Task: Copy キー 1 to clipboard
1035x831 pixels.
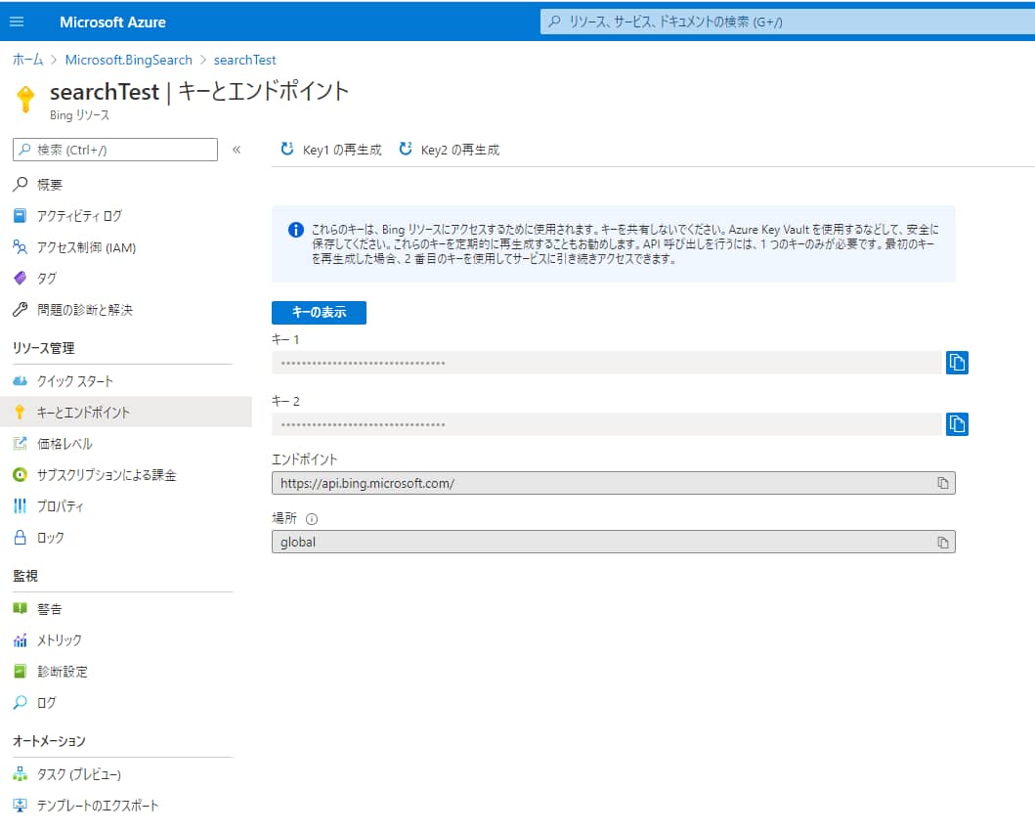Action: point(957,362)
